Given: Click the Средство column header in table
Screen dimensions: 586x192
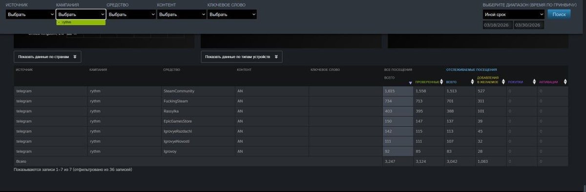Looking at the screenshot, I should pos(172,70).
